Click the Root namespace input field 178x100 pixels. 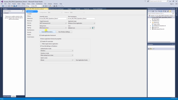(x=81, y=19)
